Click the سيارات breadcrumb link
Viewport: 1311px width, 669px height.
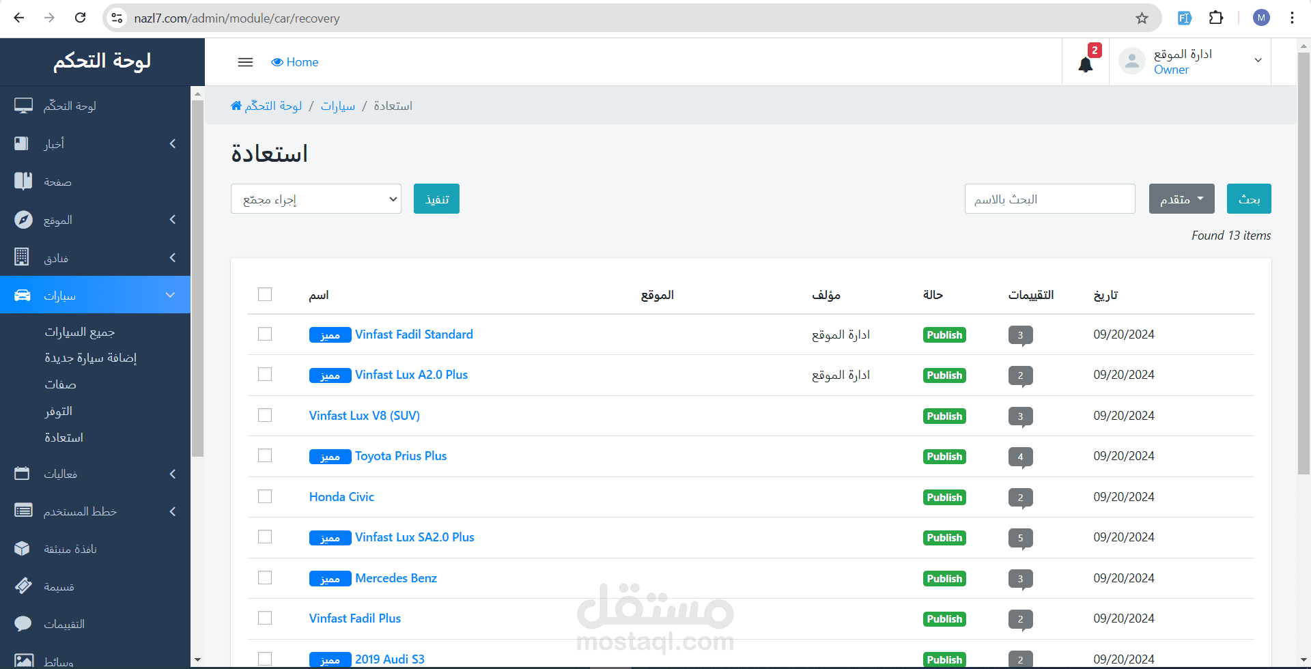338,106
